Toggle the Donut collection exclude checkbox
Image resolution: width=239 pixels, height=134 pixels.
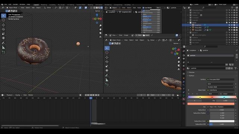(227, 23)
